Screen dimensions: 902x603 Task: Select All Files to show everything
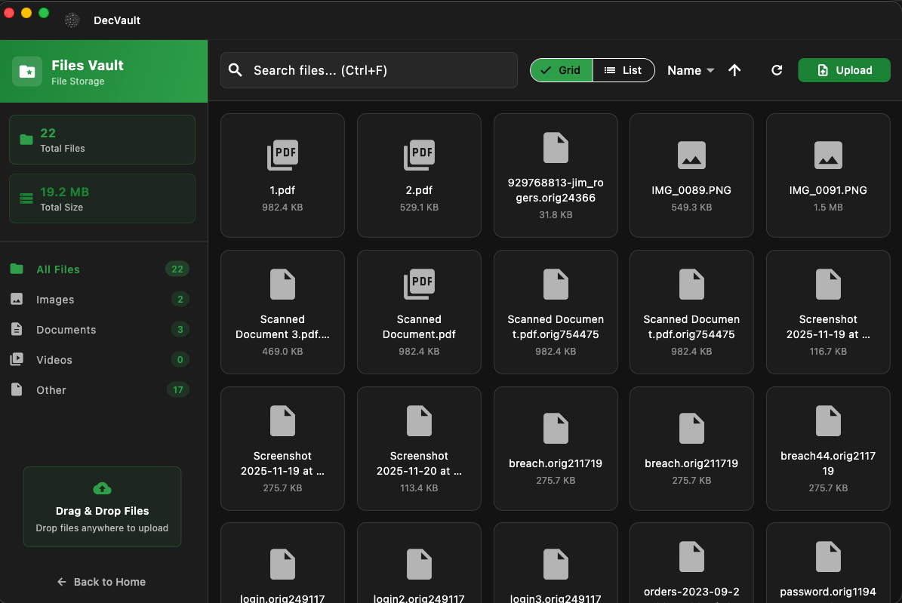(x=57, y=269)
